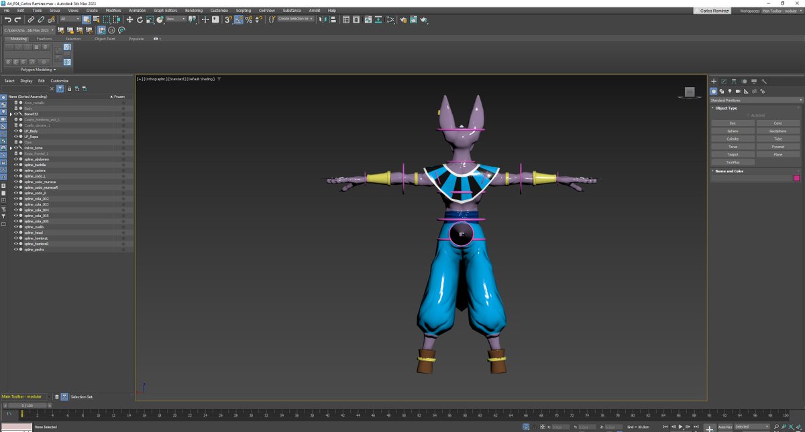
Task: Toggle the 3D Snaps icon
Action: click(x=228, y=19)
